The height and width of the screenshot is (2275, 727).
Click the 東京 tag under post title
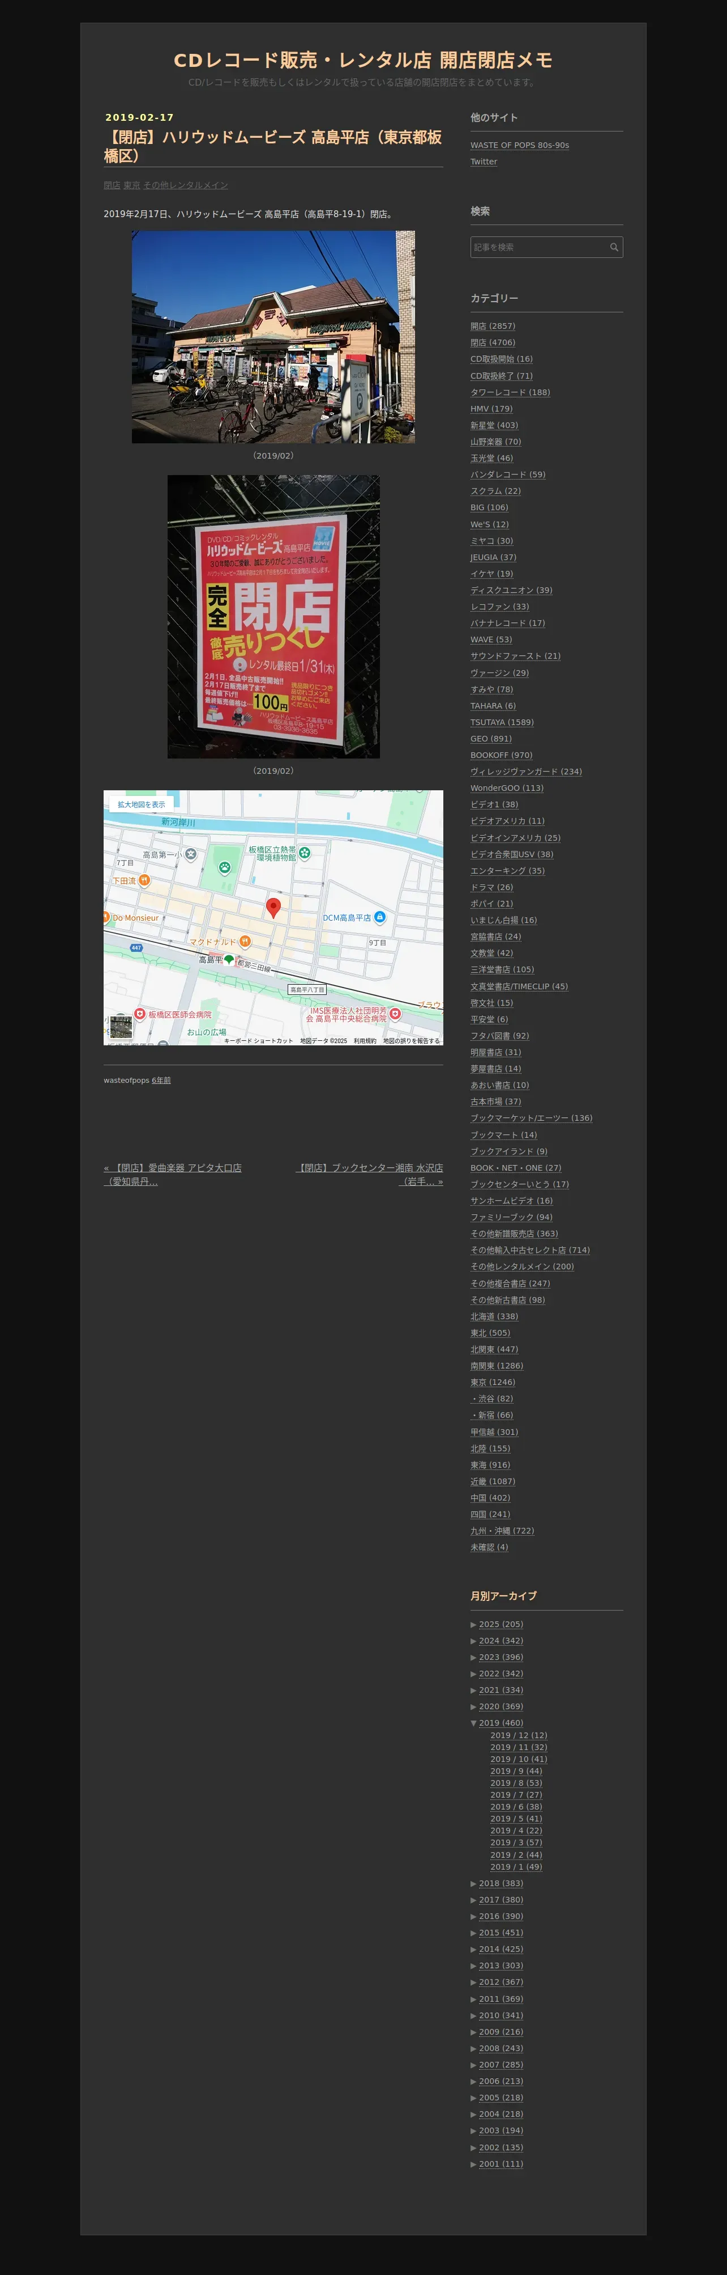coord(131,185)
